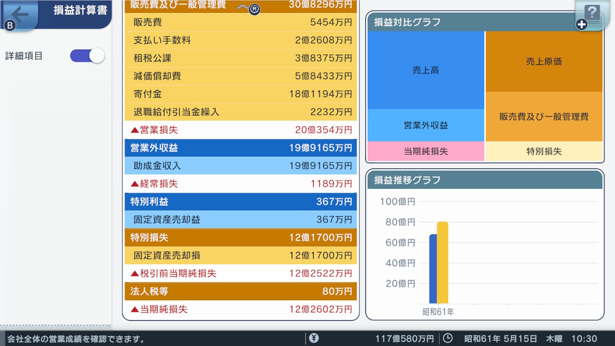This screenshot has height=346, width=615.
Task: Click the pink 当期純損失 graph segment
Action: point(426,151)
